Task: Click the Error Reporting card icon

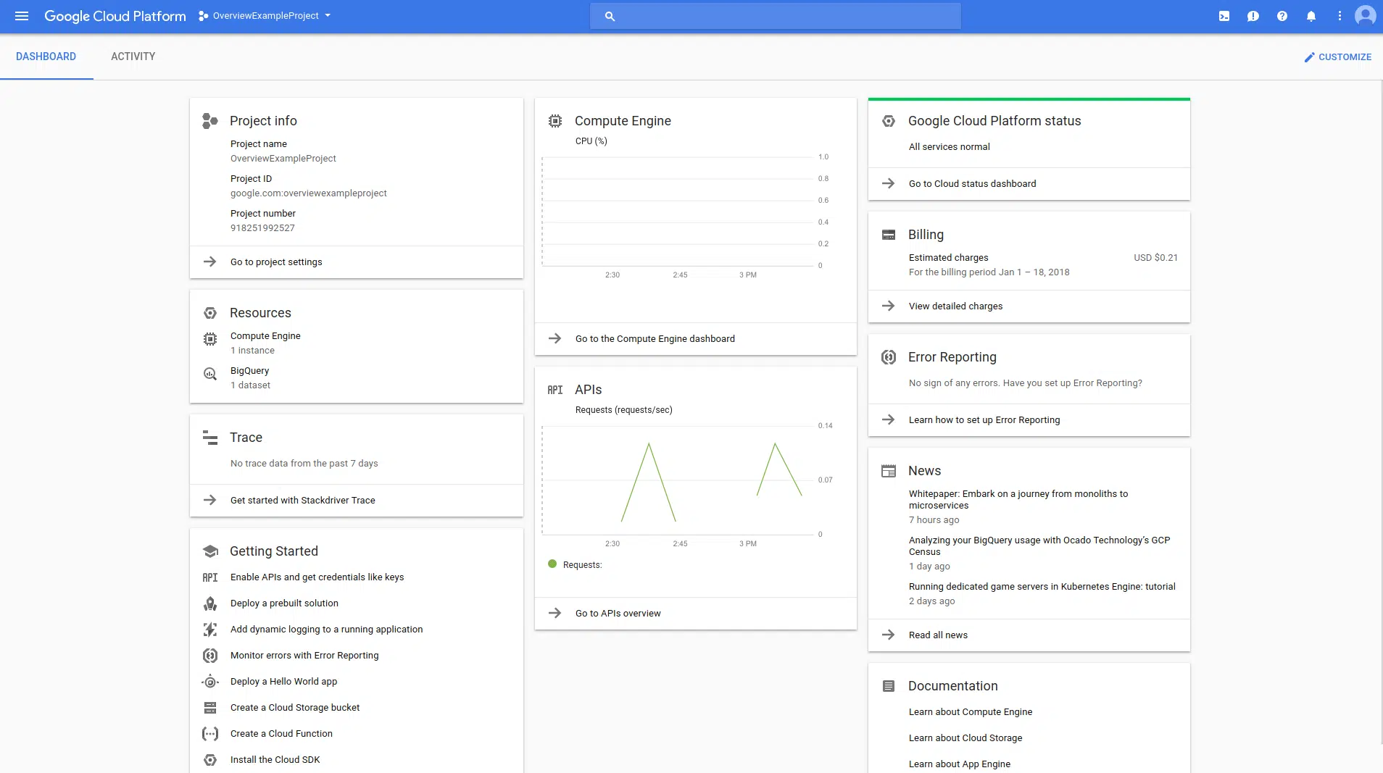Action: (889, 356)
